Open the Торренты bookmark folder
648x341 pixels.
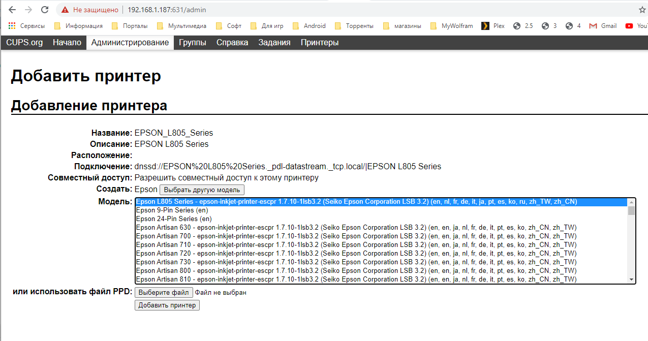click(353, 26)
